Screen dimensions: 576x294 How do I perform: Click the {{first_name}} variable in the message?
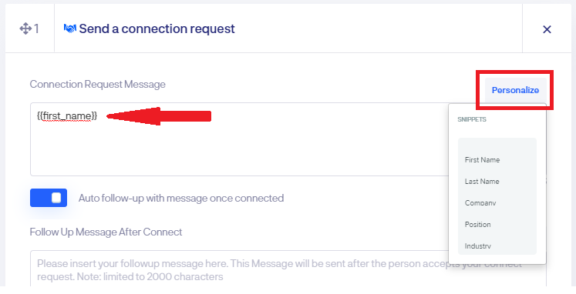[x=67, y=116]
